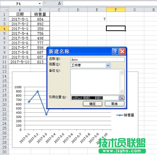Click the 引用位置 formula field

94,98
